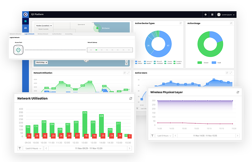
Task: Click the Q2 Platform title text
Action: click(37, 14)
